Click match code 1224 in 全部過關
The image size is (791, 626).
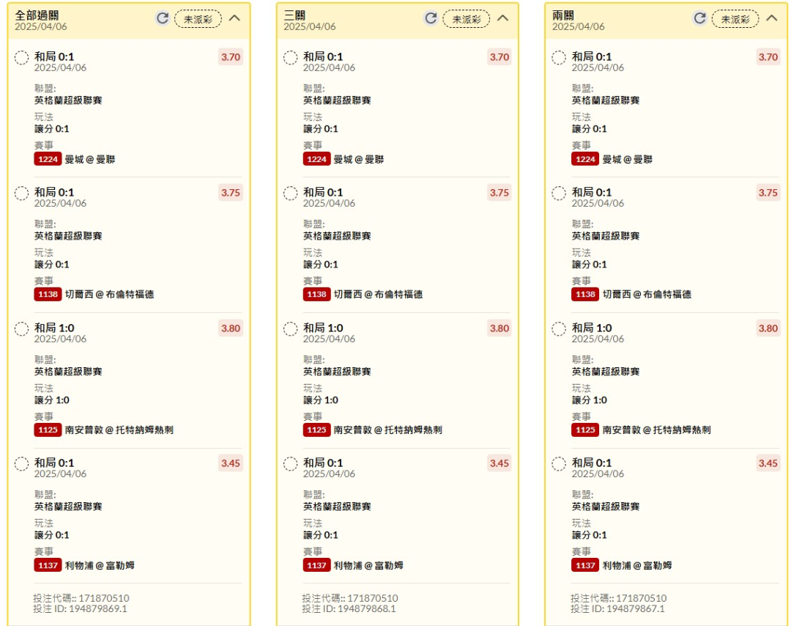48,160
